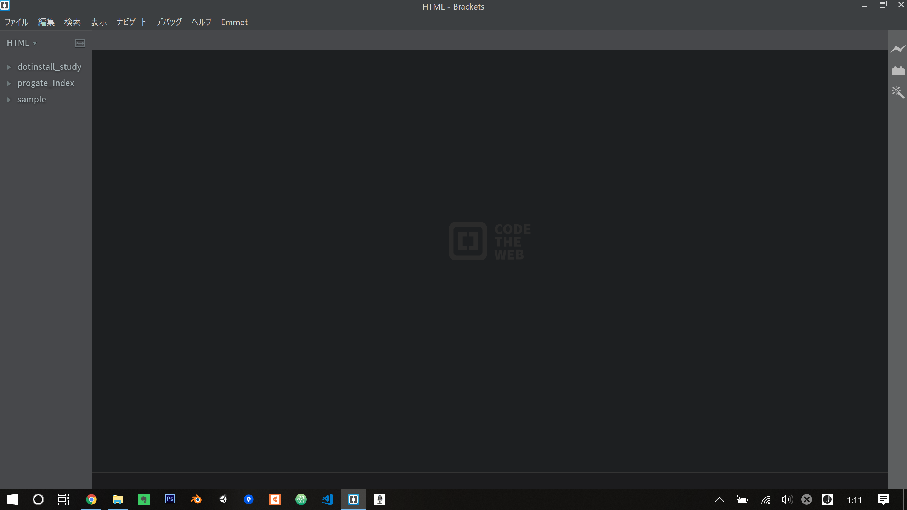
Task: Open Evernote from taskbar
Action: pyautogui.click(x=144, y=499)
